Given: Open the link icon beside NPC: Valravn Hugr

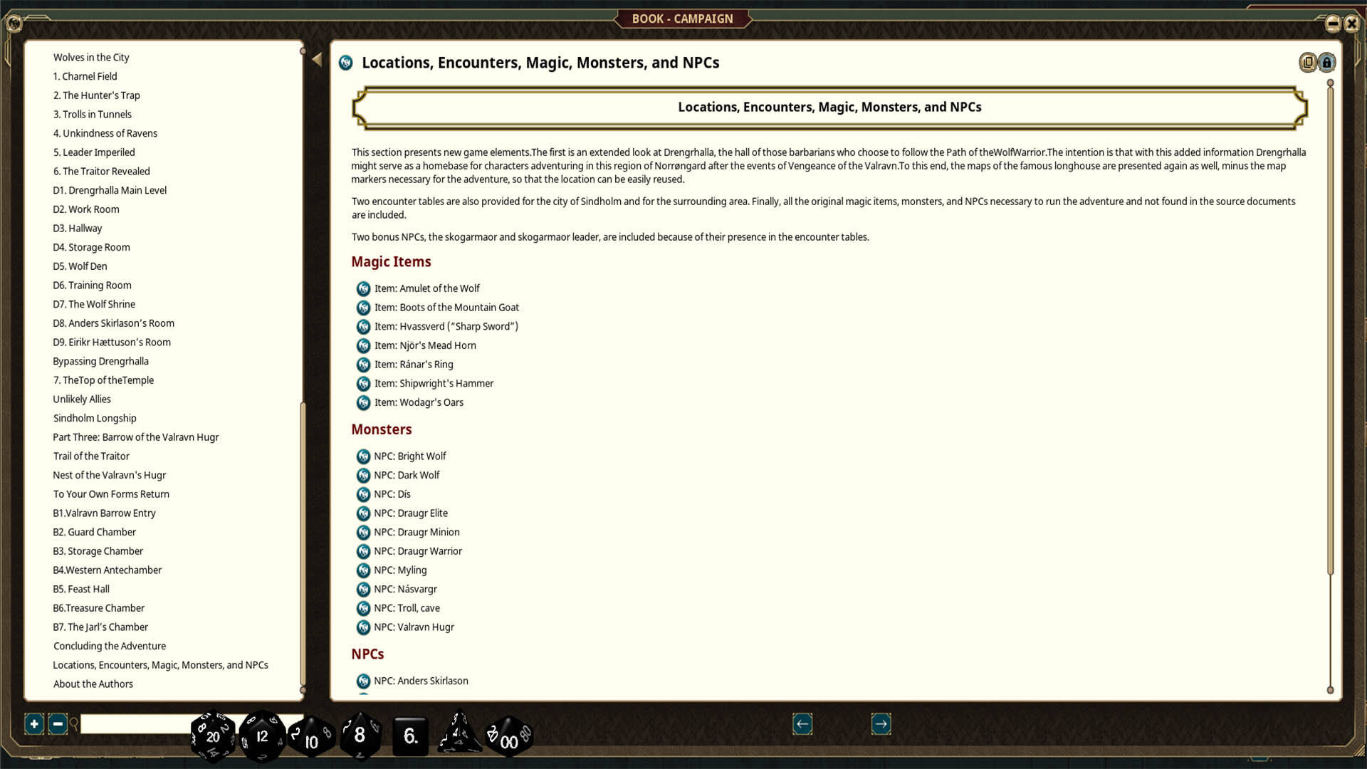Looking at the screenshot, I should [363, 627].
